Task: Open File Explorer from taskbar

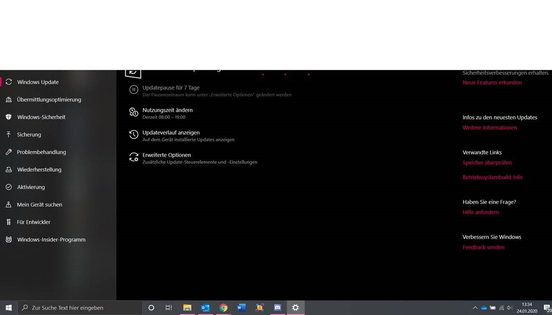Action: [x=187, y=308]
